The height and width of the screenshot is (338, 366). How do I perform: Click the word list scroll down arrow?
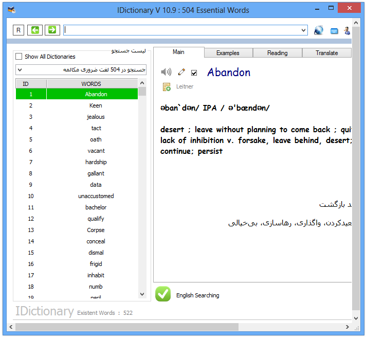(142, 294)
